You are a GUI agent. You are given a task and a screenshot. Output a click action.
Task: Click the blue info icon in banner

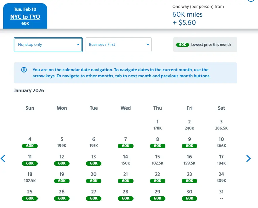24,70
